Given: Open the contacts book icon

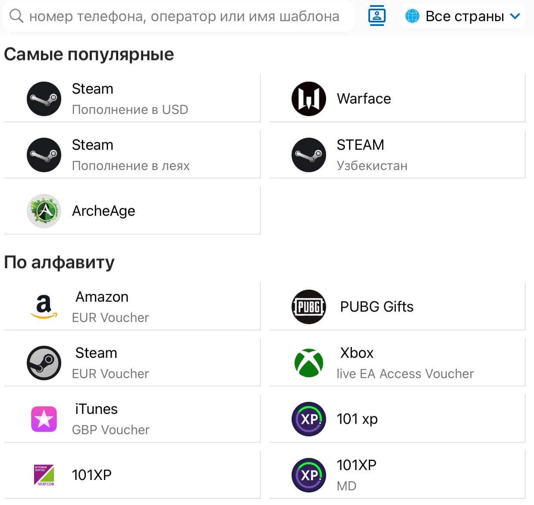Looking at the screenshot, I should 377,16.
